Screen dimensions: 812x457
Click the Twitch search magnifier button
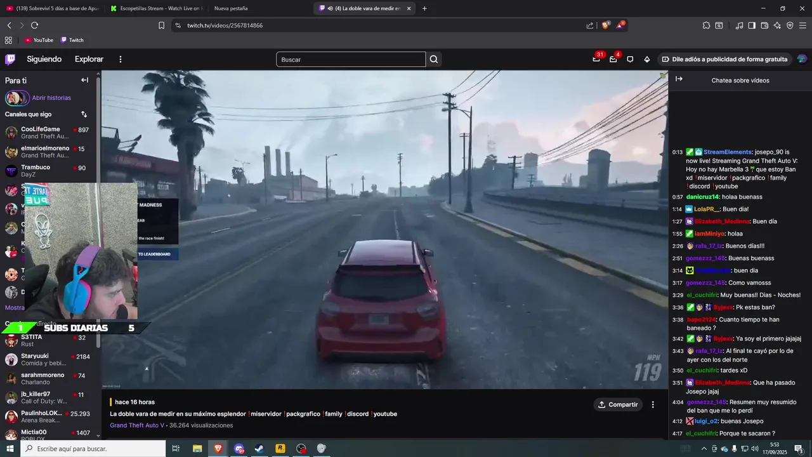point(434,59)
